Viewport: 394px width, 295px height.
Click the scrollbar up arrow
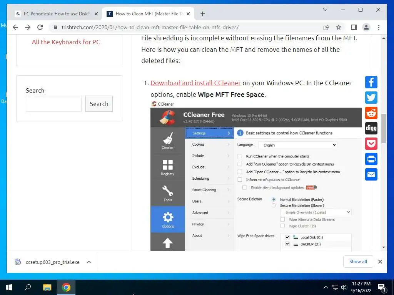coord(384,38)
